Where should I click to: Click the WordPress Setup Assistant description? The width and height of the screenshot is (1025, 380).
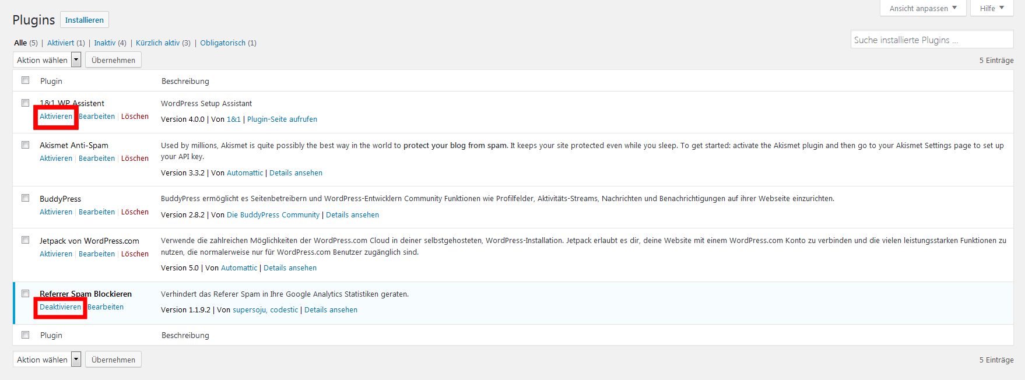[x=206, y=103]
